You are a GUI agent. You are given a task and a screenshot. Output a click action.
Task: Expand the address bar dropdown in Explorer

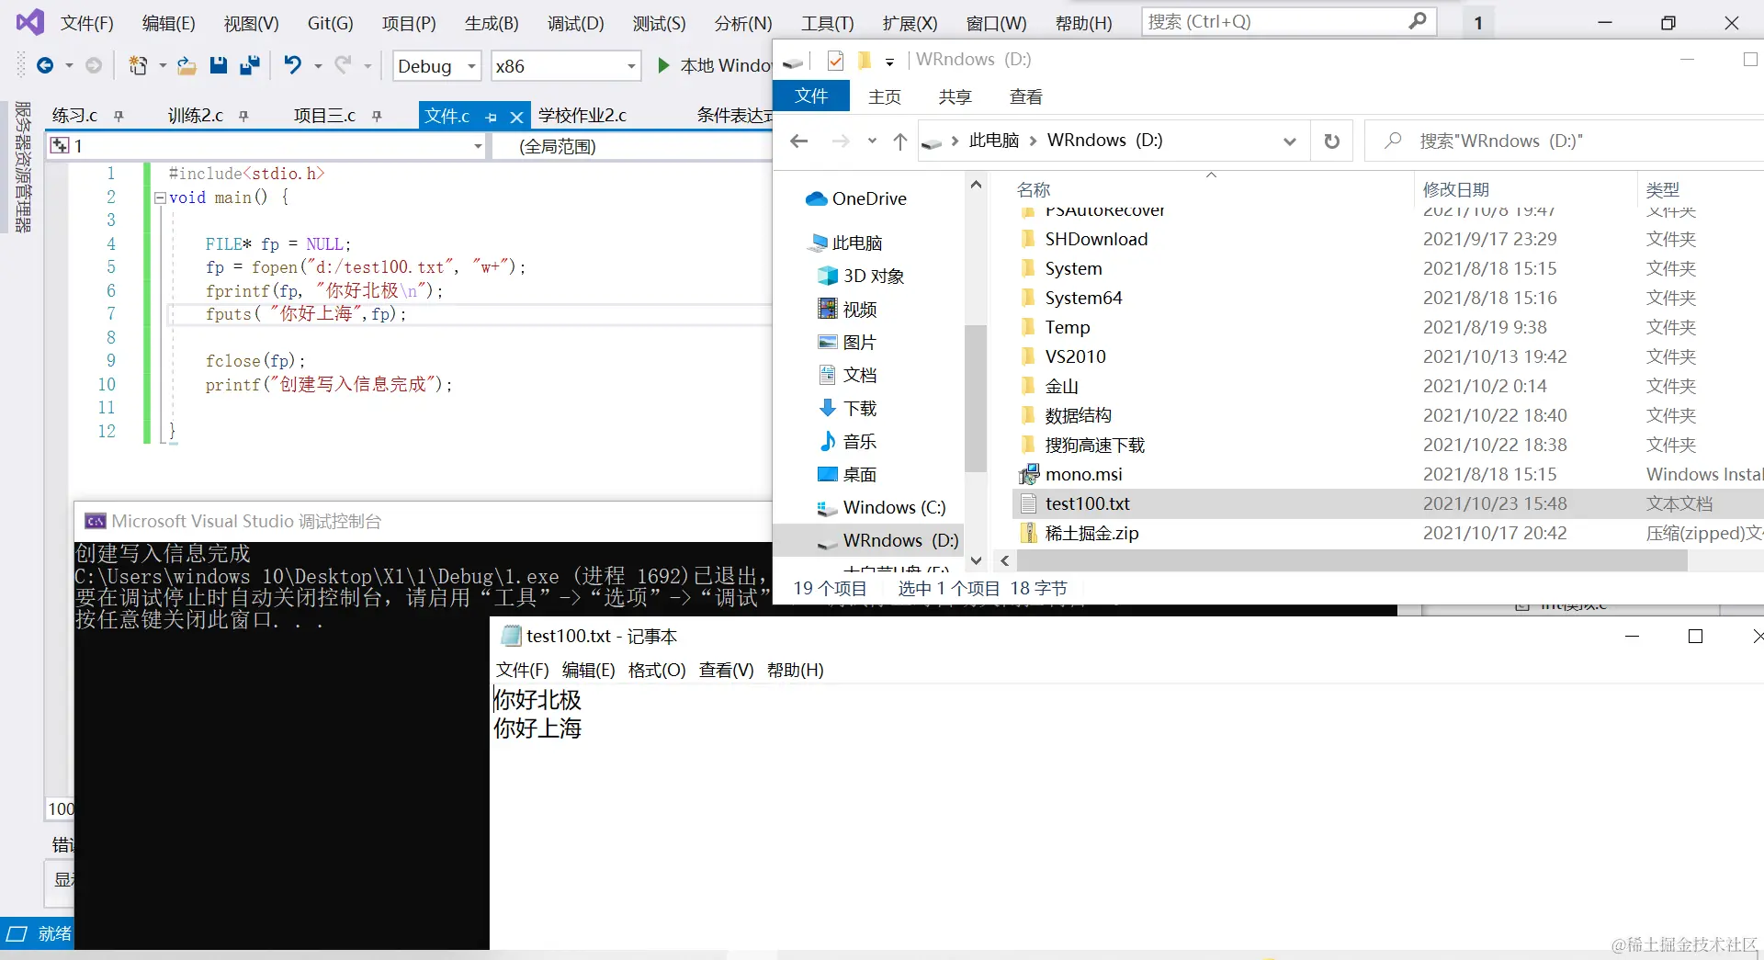(1290, 141)
